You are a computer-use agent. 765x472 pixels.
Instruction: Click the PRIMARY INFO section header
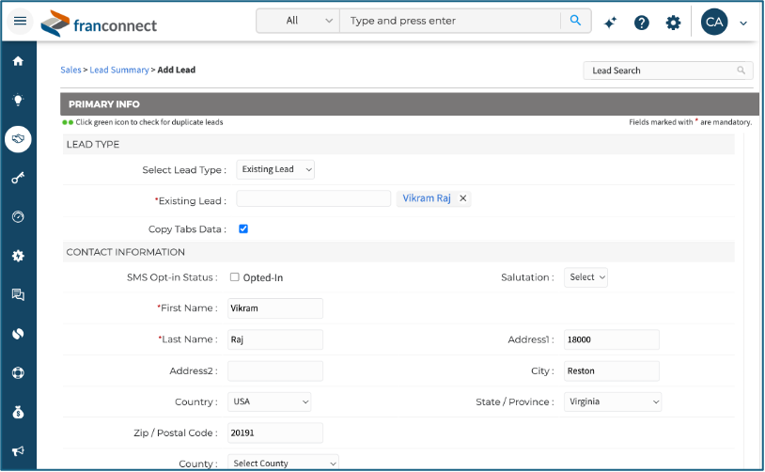click(410, 104)
